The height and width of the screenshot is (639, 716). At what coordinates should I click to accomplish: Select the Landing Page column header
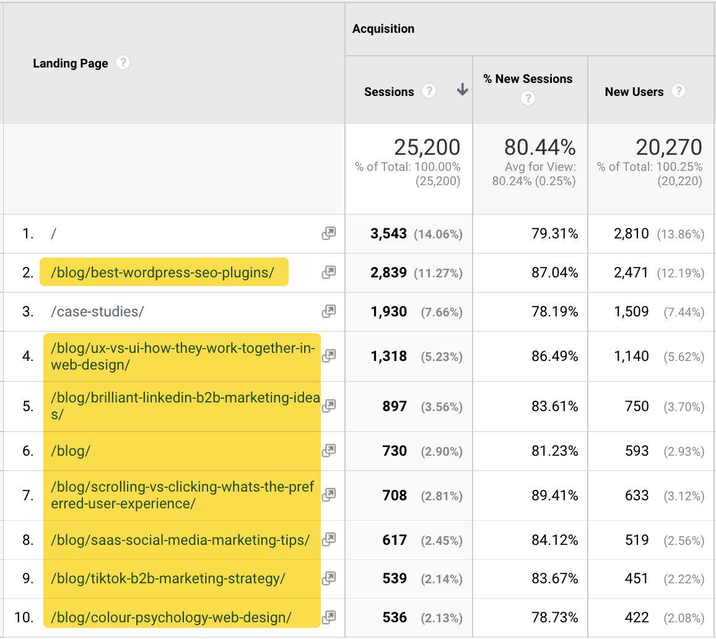pos(71,63)
